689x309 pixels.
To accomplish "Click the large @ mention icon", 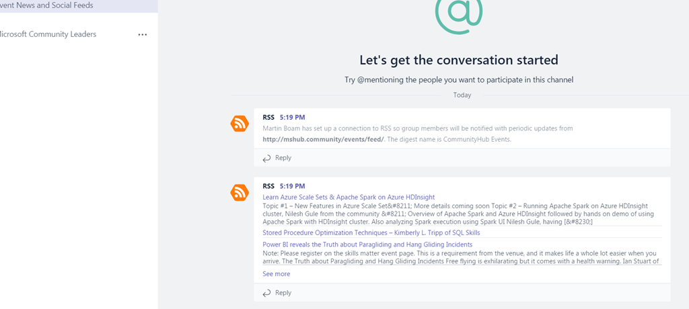I will [x=459, y=13].
